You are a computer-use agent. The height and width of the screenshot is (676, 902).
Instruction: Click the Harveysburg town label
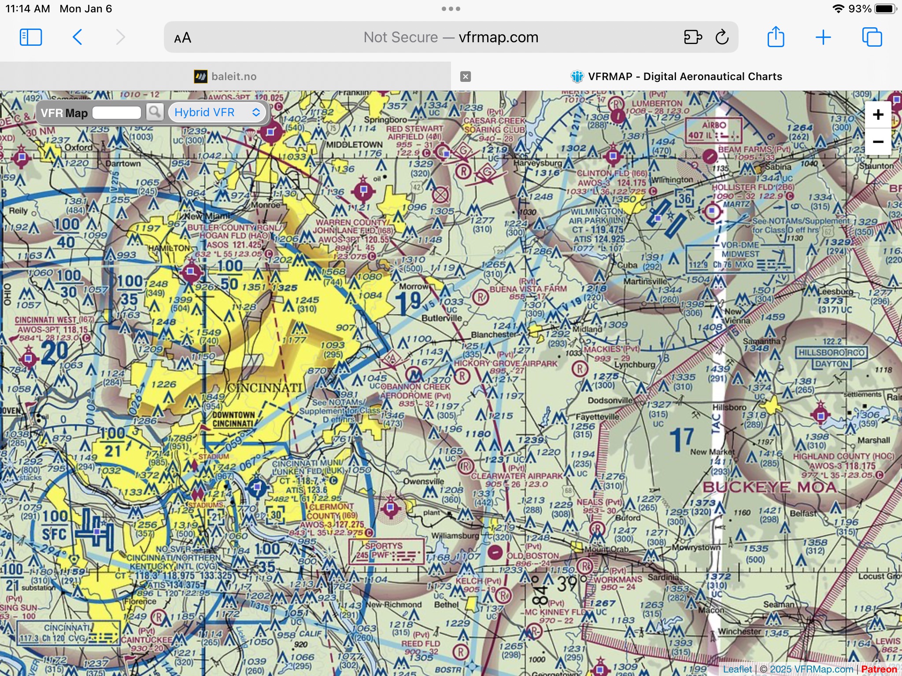(x=537, y=163)
